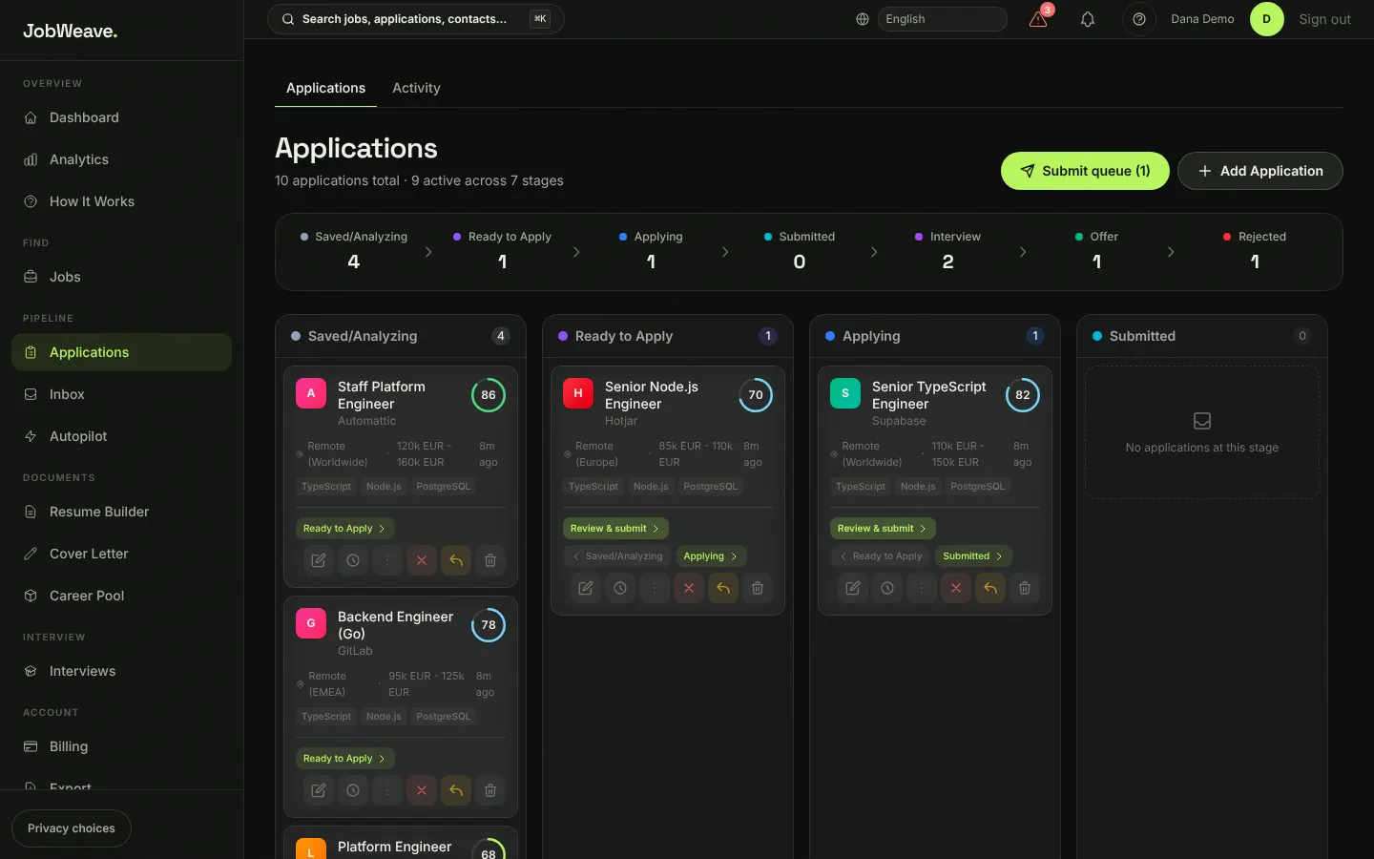This screenshot has height=859, width=1374.
Task: Click the search jobs, applications, contacts field
Action: (416, 19)
